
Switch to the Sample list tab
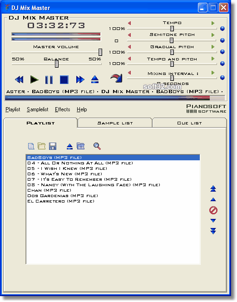[115, 123]
